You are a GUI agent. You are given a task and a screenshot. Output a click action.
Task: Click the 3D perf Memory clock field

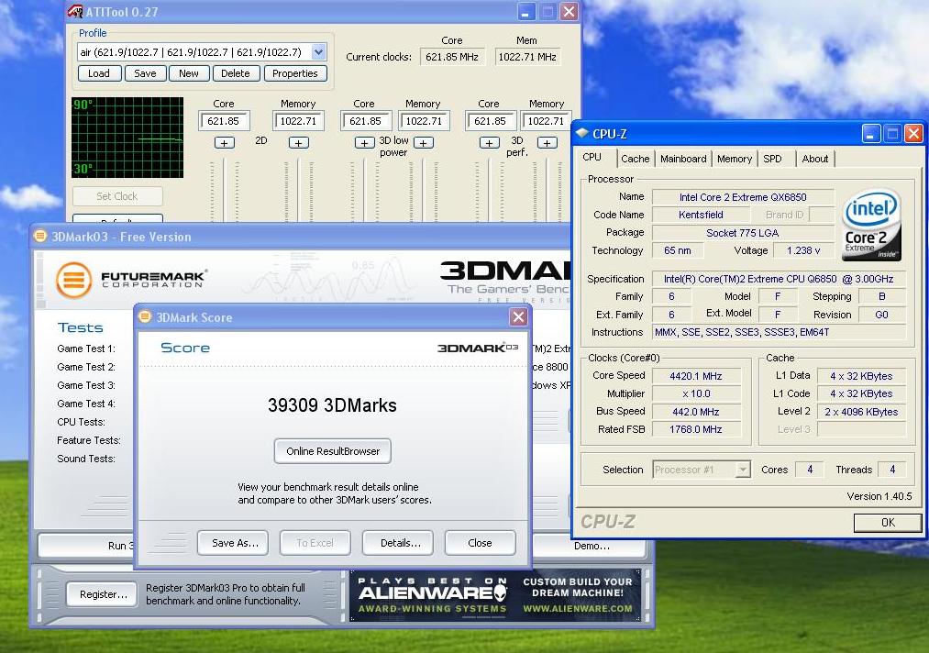click(x=547, y=121)
